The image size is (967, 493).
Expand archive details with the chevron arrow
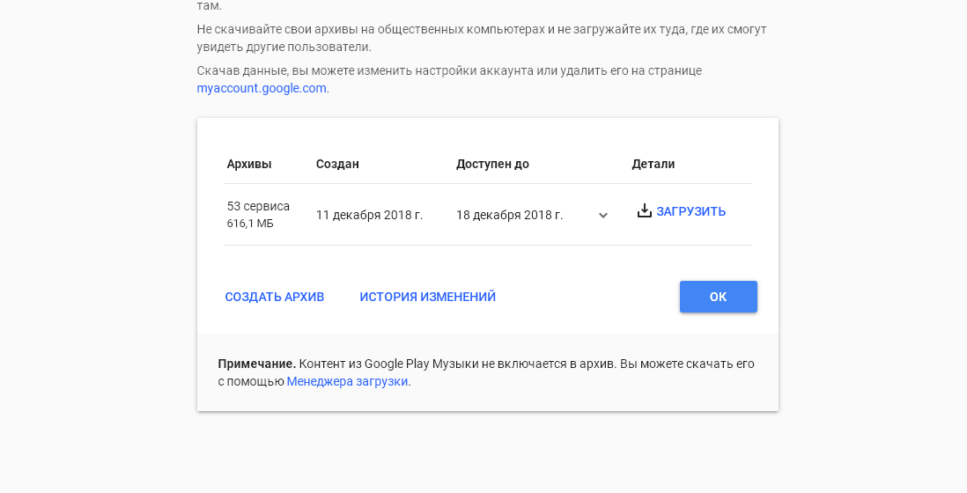point(603,215)
